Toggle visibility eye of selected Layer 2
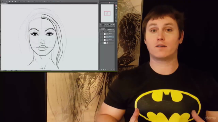 [x=100, y=37]
